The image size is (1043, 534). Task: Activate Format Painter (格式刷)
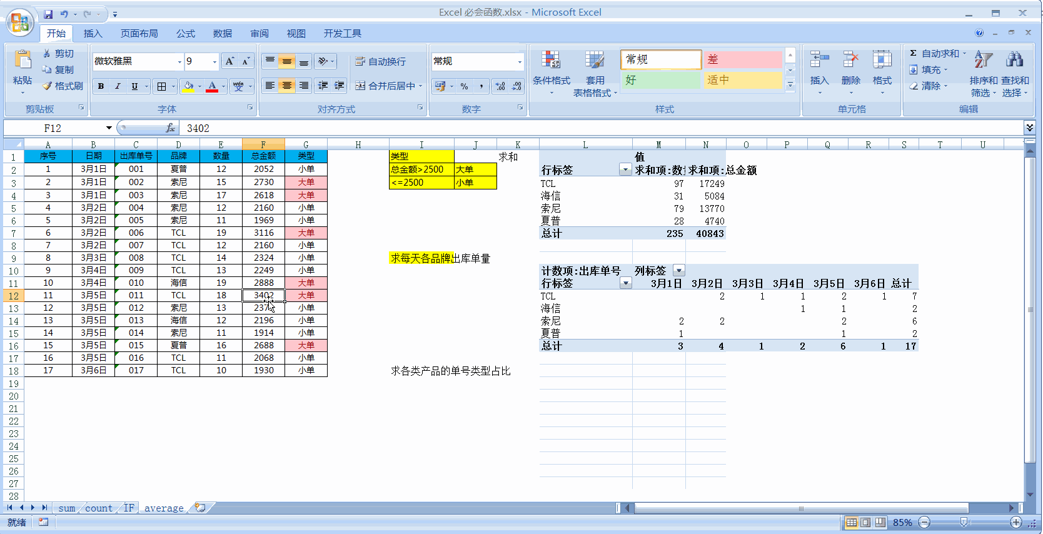(x=63, y=86)
